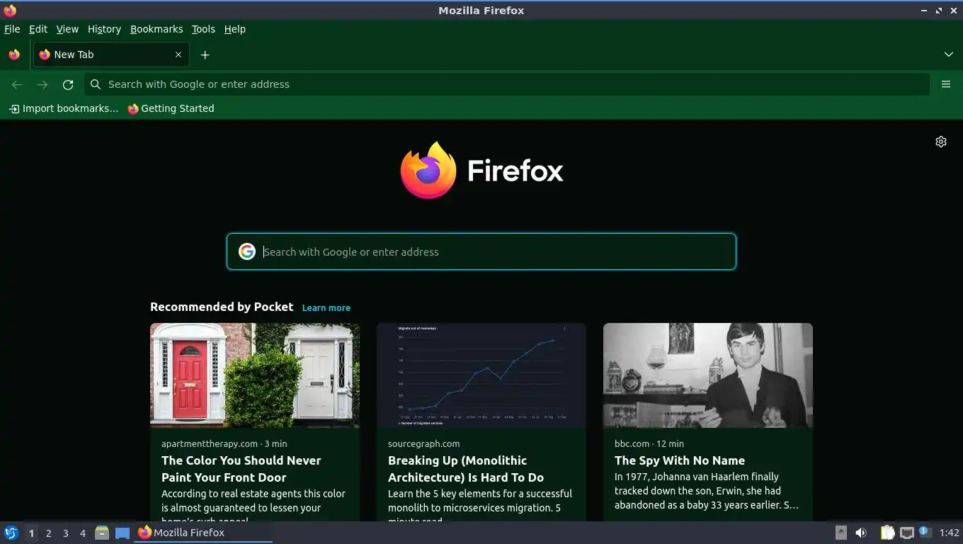Click bbc.com source text

[x=632, y=443]
